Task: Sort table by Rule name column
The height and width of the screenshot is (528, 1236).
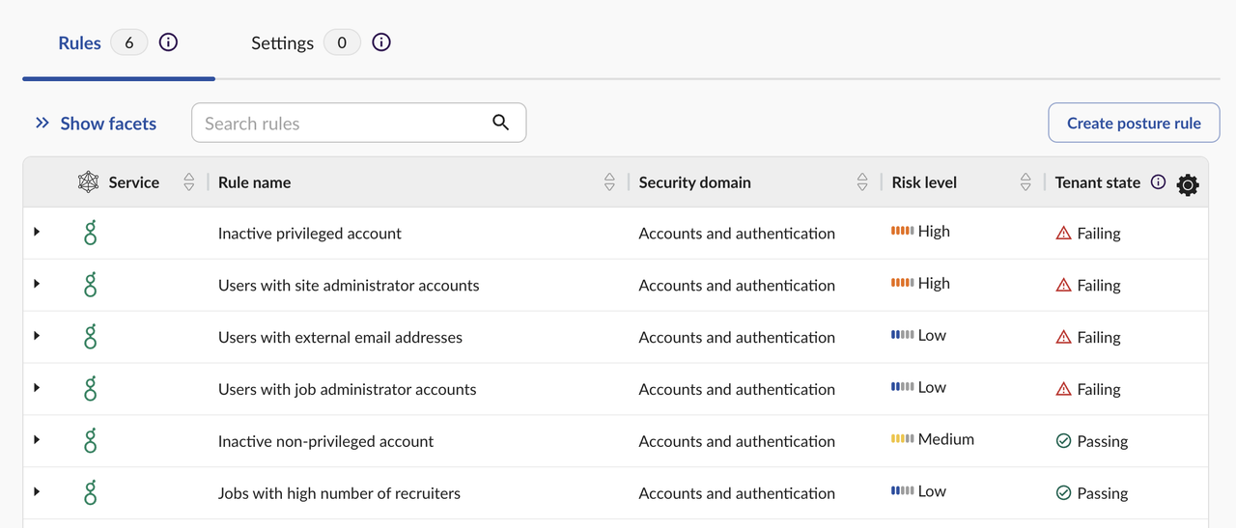Action: tap(609, 182)
